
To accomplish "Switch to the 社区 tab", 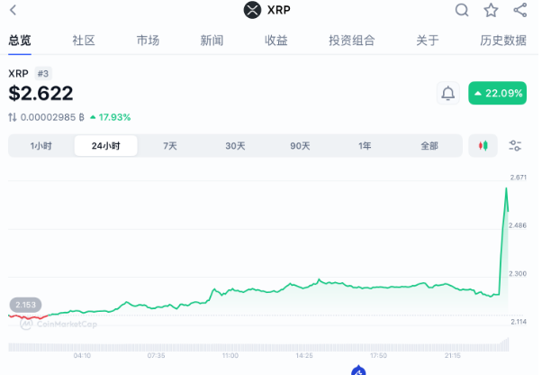I will point(84,41).
